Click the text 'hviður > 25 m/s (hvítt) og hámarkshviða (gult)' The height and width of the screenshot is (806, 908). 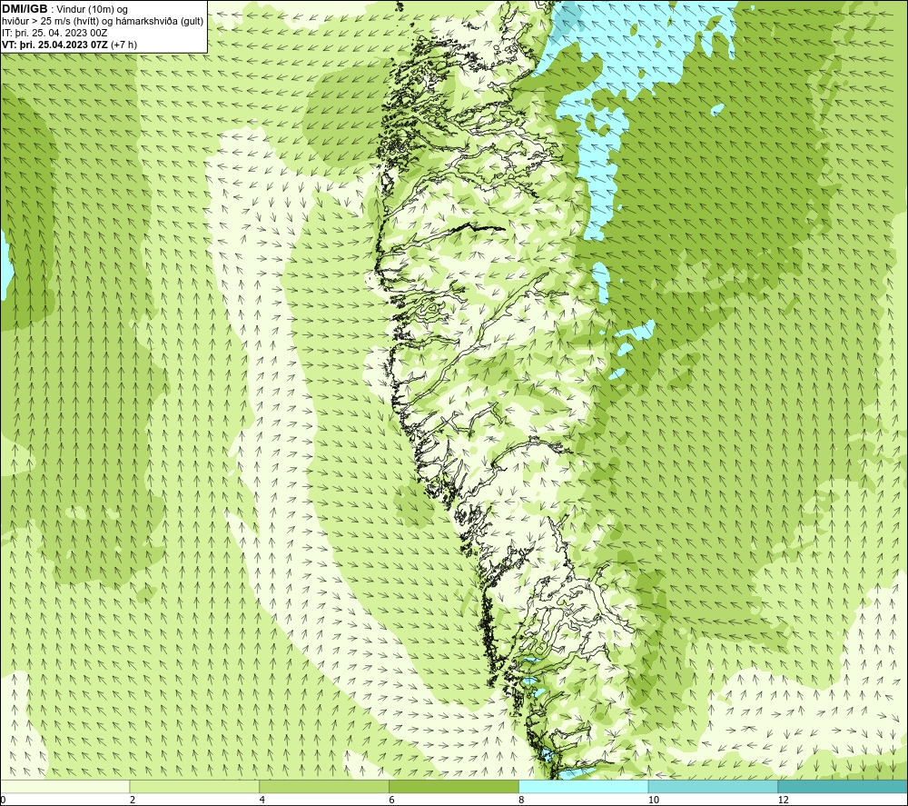103,22
